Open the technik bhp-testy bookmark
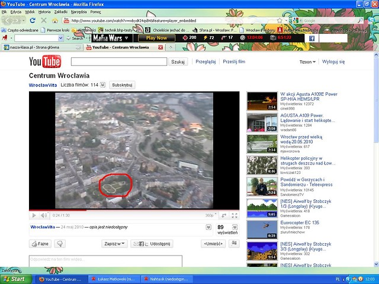The image size is (379, 284). 120,30
